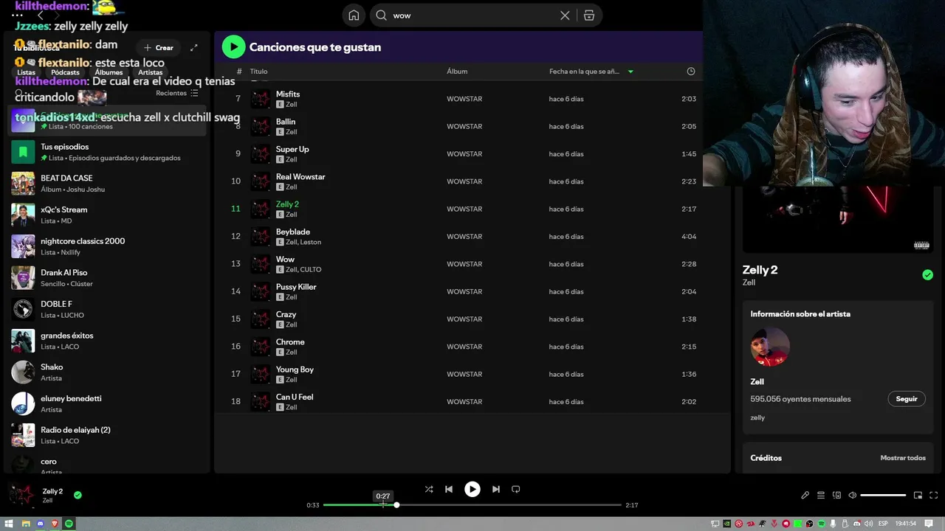Skip to next track
The width and height of the screenshot is (945, 531).
click(496, 489)
